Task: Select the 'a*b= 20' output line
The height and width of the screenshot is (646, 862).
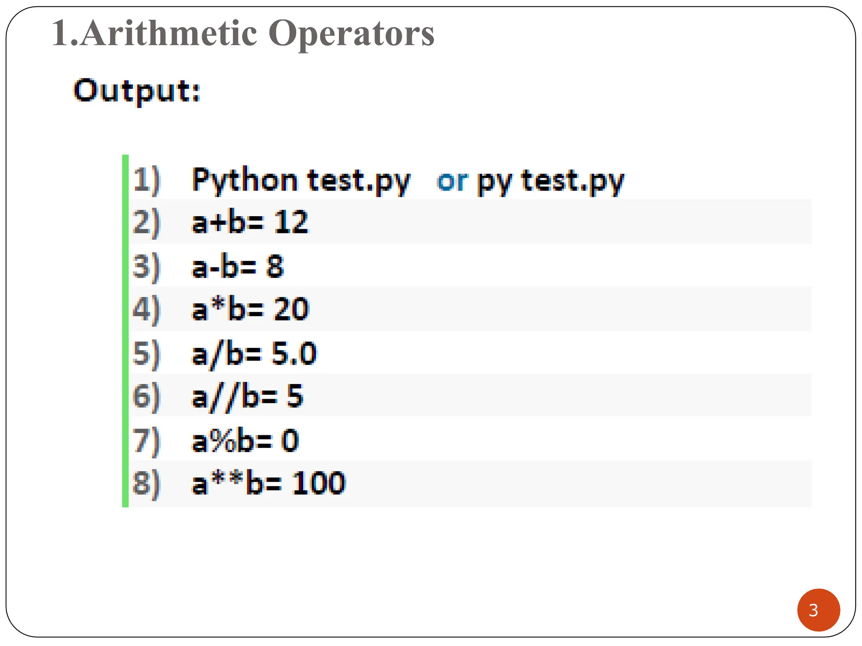Action: coord(250,310)
